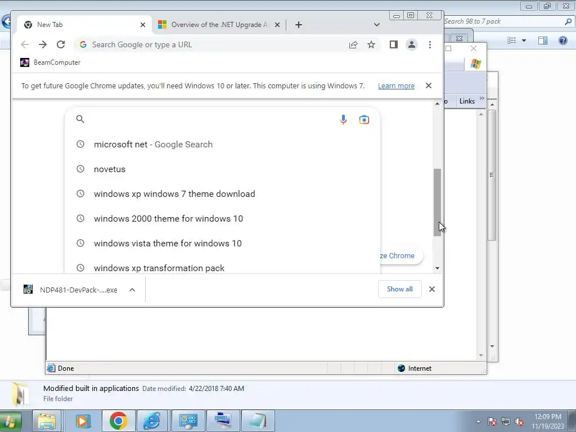Click the search magnifier icon in the Google box
The width and height of the screenshot is (576, 432).
coord(80,119)
